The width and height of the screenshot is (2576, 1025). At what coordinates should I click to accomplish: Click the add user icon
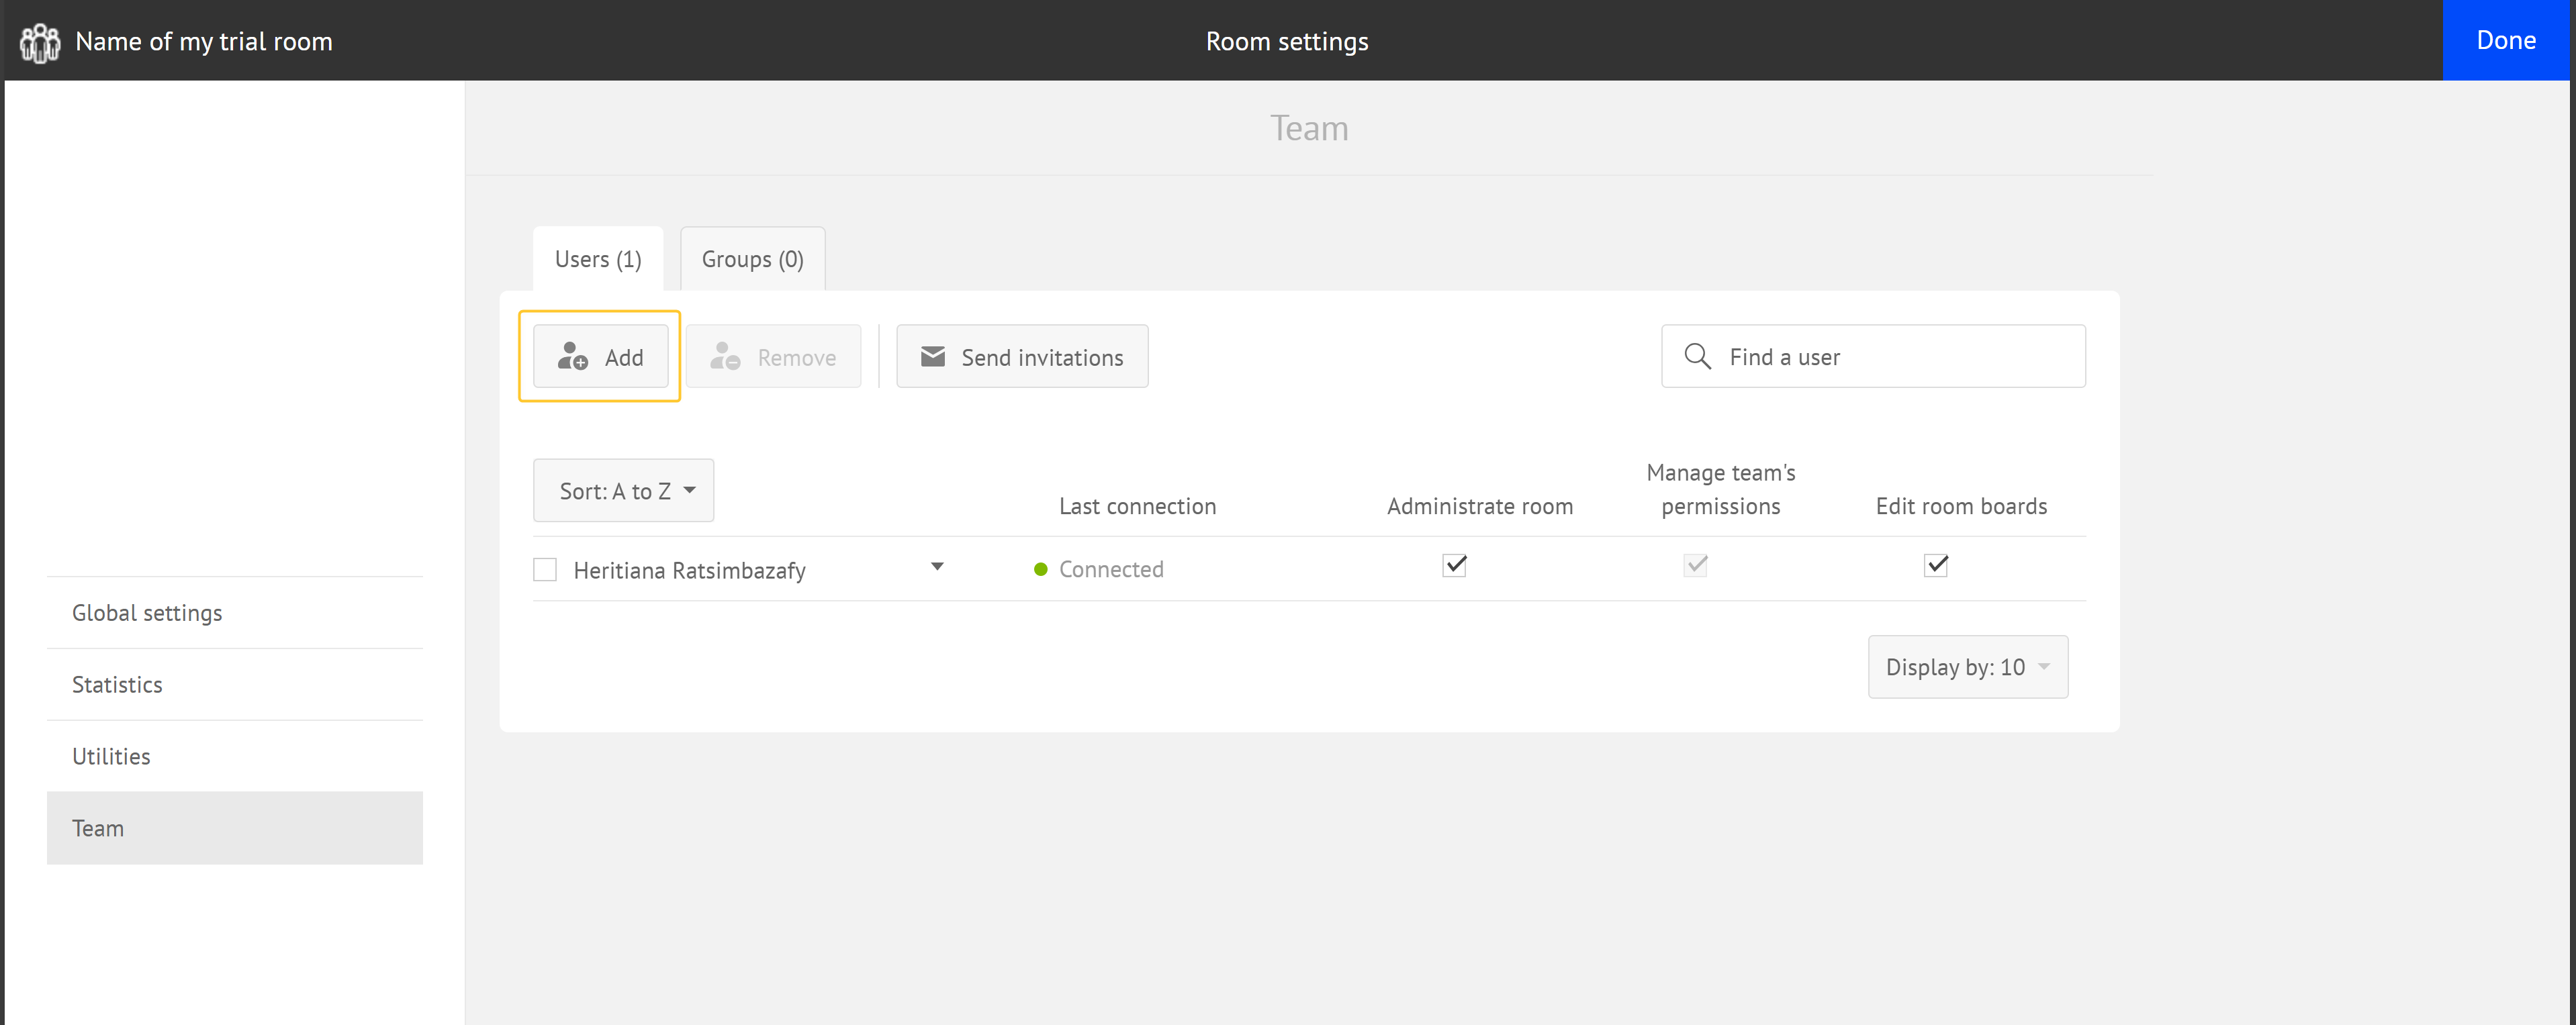573,356
